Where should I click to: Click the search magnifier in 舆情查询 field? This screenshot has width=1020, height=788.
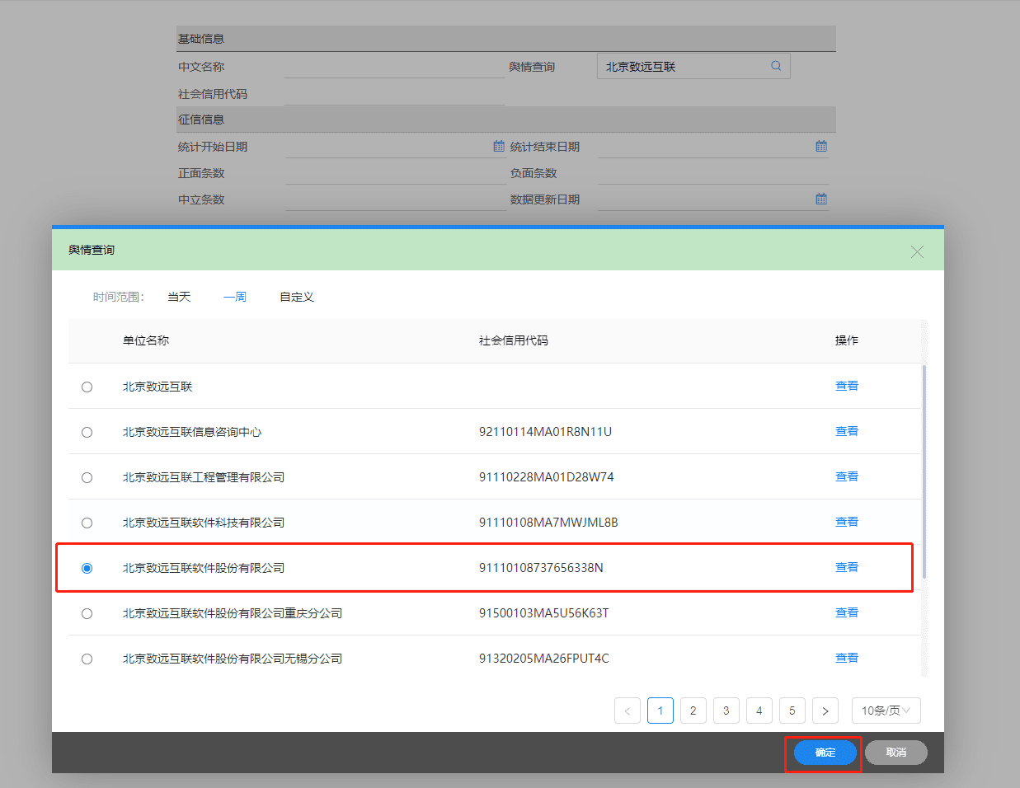point(776,66)
